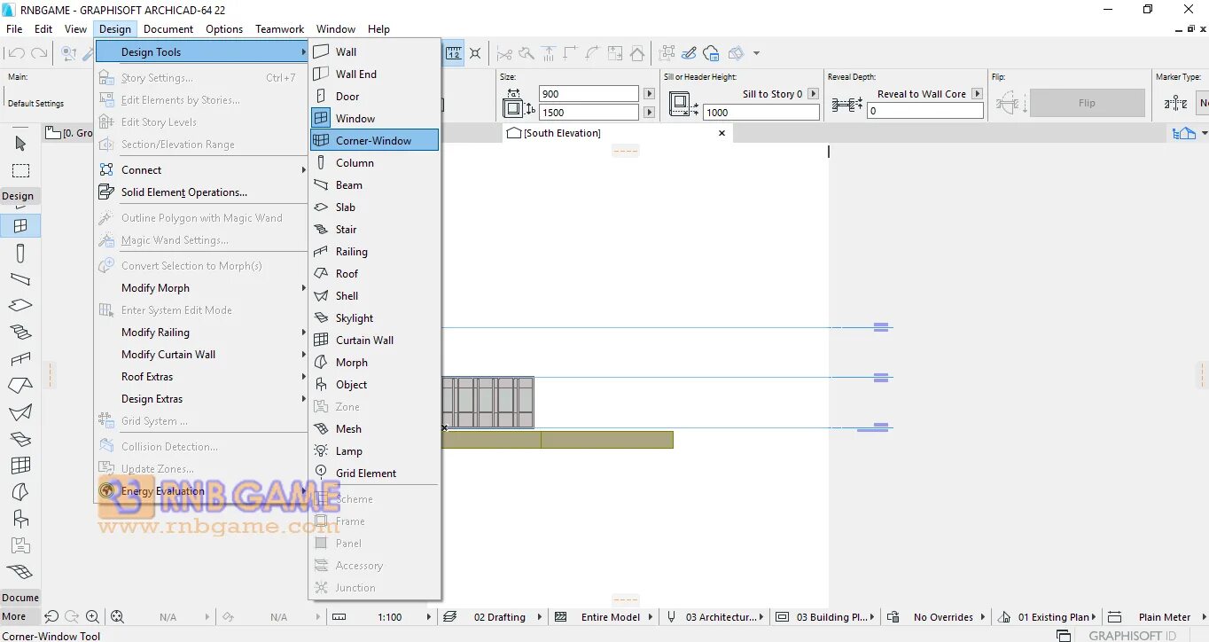Choose the Column tool icon in submenu

321,162
